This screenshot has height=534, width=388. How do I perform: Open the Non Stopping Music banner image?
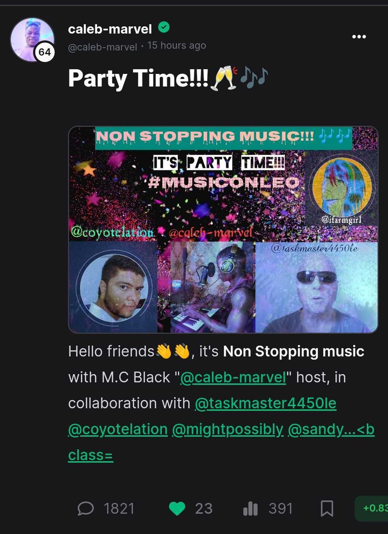[x=223, y=230]
